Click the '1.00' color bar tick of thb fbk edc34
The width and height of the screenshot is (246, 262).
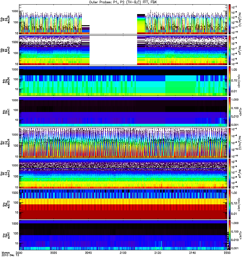[x=234, y=70]
